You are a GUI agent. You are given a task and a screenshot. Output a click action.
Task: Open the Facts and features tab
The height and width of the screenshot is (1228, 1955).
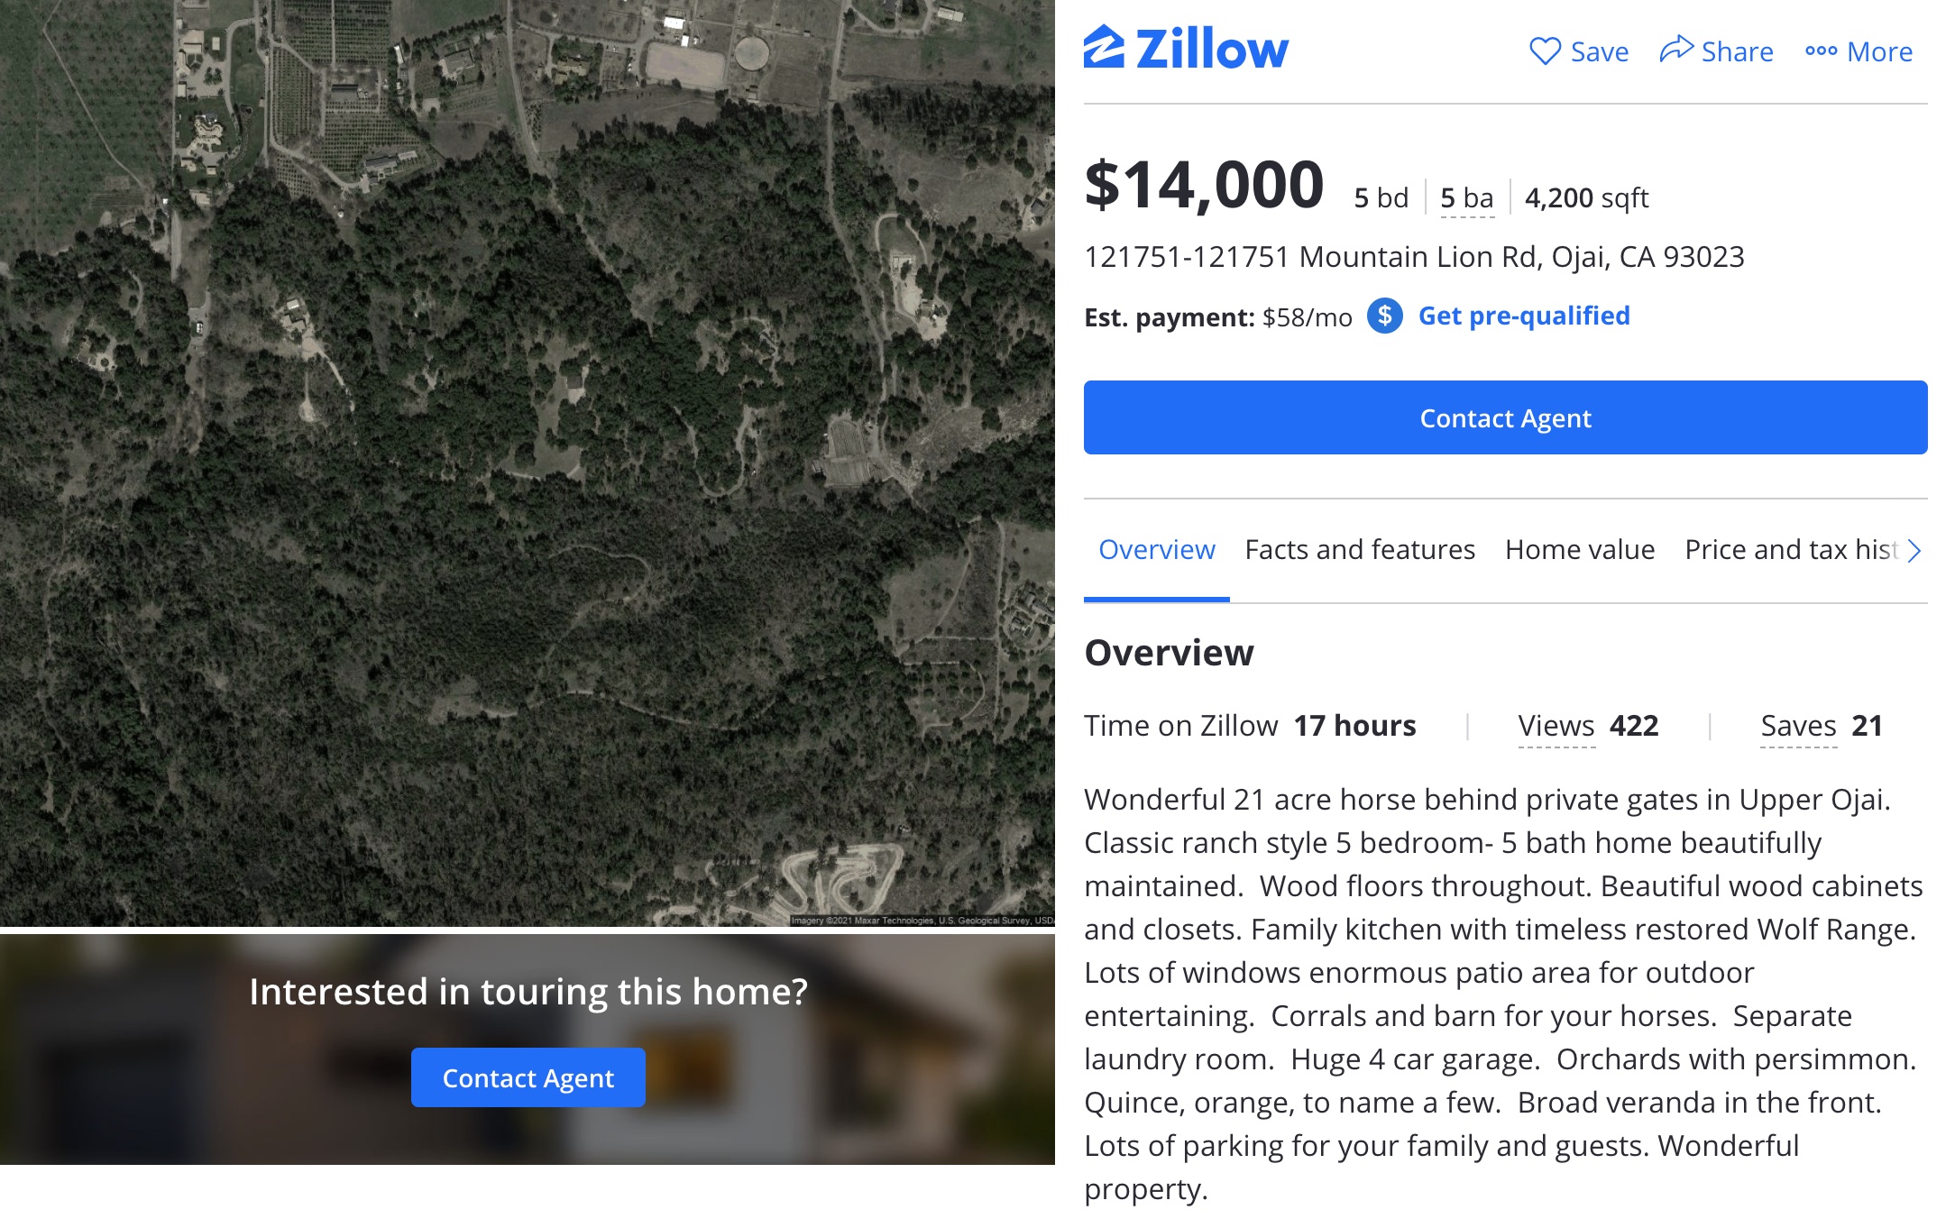tap(1359, 550)
